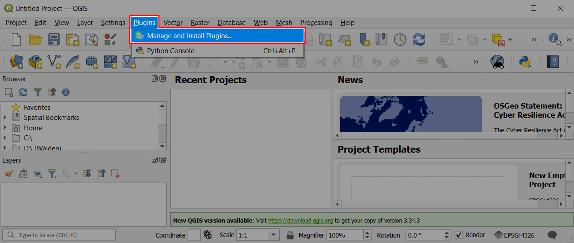Expand the C:\ drive tree item
Screen dimensions: 574x243
(5, 138)
